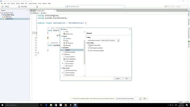
Task: Open HelloWorld class breadcrumb dropdown
Action: click(x=35, y=13)
